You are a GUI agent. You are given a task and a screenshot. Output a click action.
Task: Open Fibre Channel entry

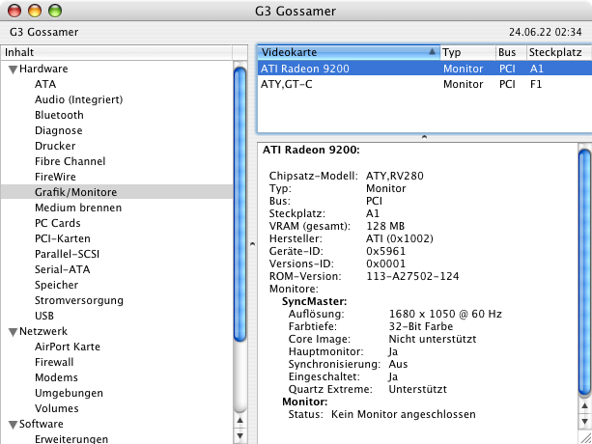click(x=70, y=161)
